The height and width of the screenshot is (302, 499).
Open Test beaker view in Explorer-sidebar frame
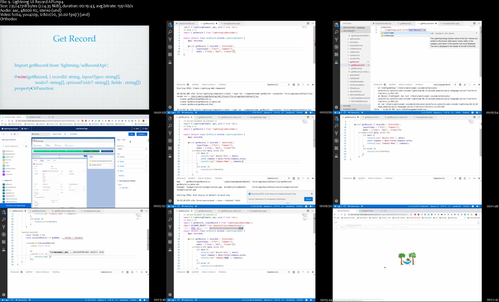[x=336, y=62]
